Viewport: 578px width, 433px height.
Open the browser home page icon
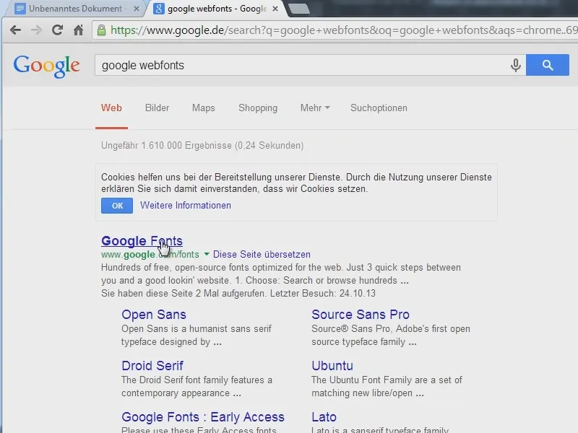78,30
